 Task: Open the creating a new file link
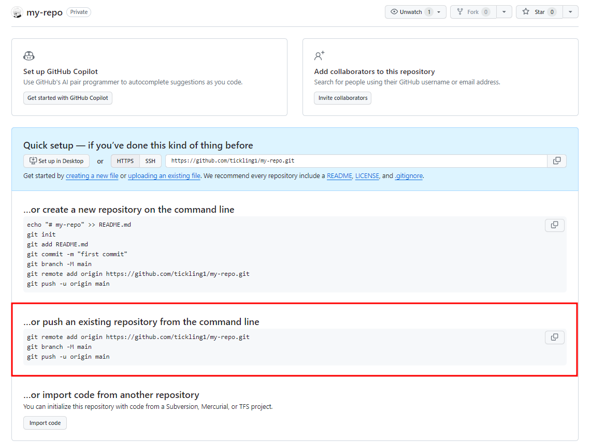pos(92,176)
